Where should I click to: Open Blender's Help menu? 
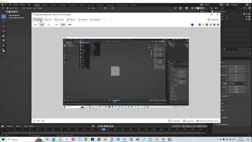29,5
